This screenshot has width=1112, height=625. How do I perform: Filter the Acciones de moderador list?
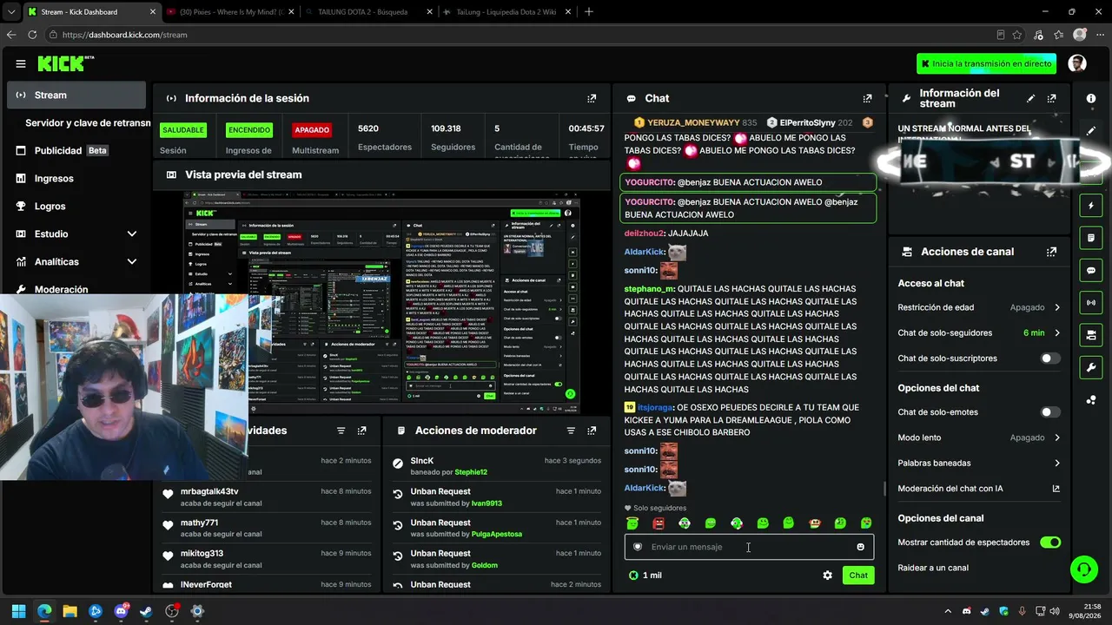[571, 431]
